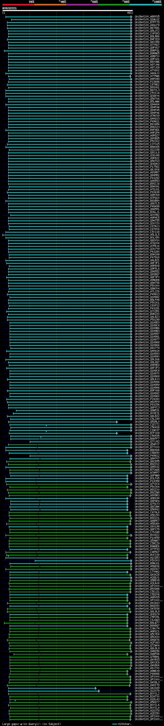The image size is (164, 726).
Task: Select the UniRef100_A4GKJ0 label
Action: (147, 73)
